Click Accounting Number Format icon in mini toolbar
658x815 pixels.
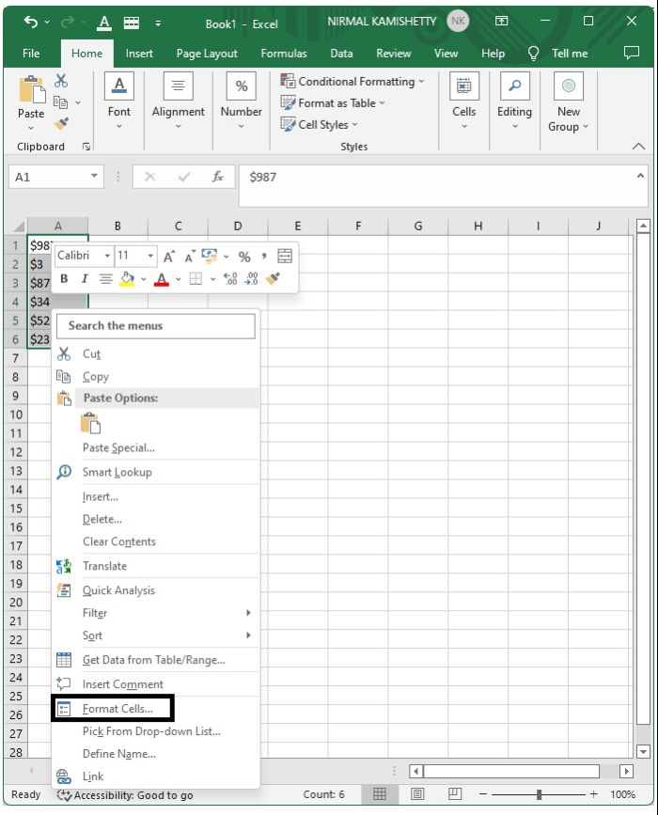click(210, 256)
